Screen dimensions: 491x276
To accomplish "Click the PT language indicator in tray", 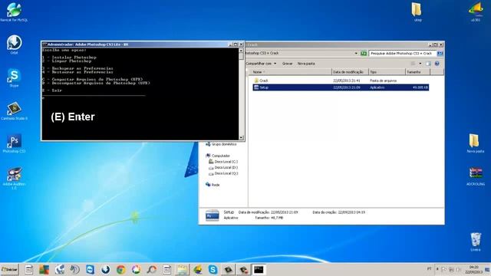I will (x=429, y=269).
